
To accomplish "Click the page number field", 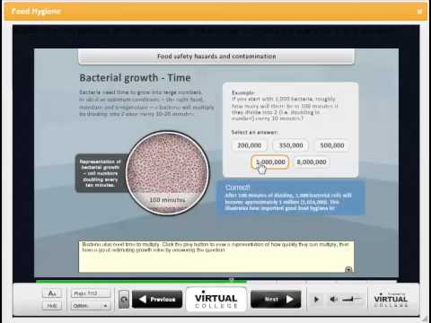I will pyautogui.click(x=91, y=293).
